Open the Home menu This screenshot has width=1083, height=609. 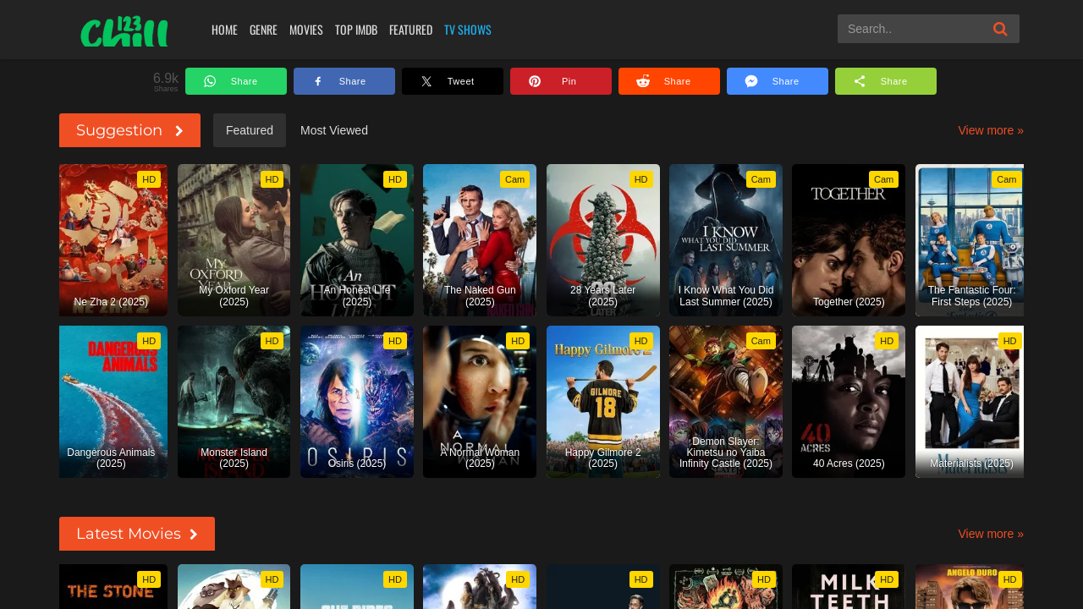(224, 30)
